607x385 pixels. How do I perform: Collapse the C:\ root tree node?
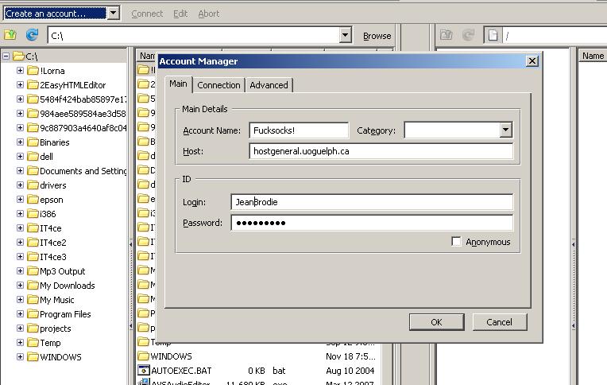pos(6,56)
